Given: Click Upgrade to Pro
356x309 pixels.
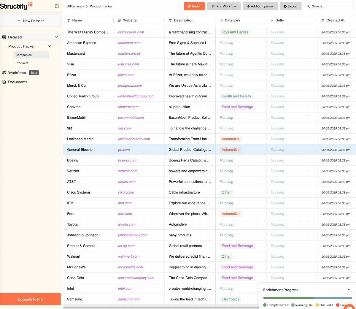Looking at the screenshot, I should 31,299.
